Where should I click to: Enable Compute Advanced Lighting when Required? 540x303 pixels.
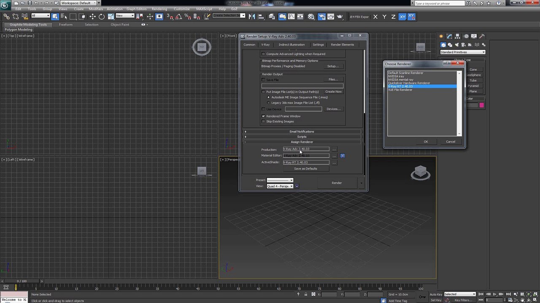264,54
